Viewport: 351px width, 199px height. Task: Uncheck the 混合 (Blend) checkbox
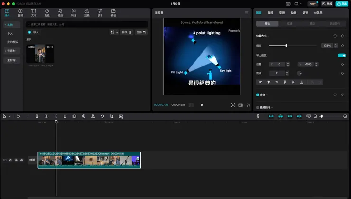pyautogui.click(x=258, y=95)
